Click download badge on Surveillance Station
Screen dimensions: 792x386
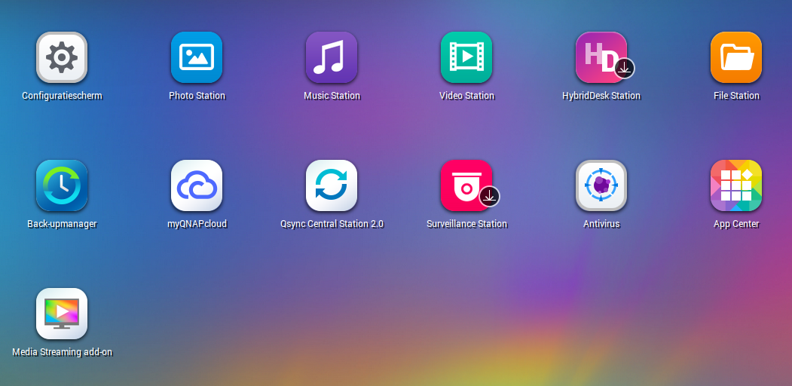(490, 197)
